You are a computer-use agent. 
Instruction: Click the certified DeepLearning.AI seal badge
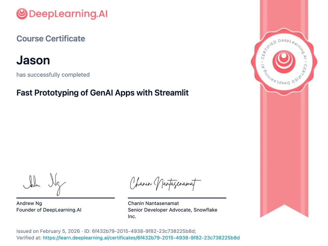tap(284, 62)
